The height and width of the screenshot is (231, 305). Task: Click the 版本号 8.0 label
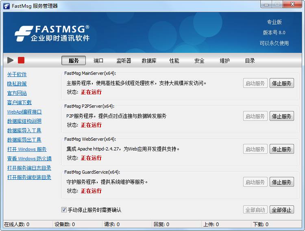point(274,33)
